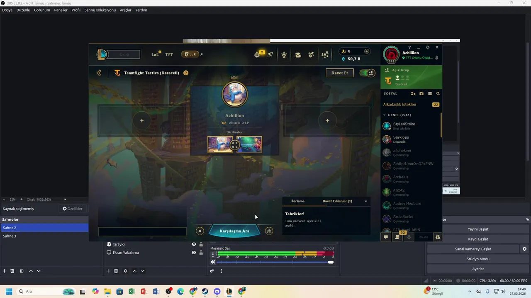Screen dimensions: 531x298
Task: Open the OBS Araçlar menu
Action: point(126,10)
